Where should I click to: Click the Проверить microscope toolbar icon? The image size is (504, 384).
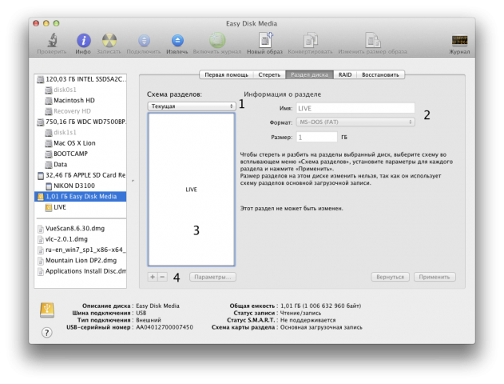[50, 40]
